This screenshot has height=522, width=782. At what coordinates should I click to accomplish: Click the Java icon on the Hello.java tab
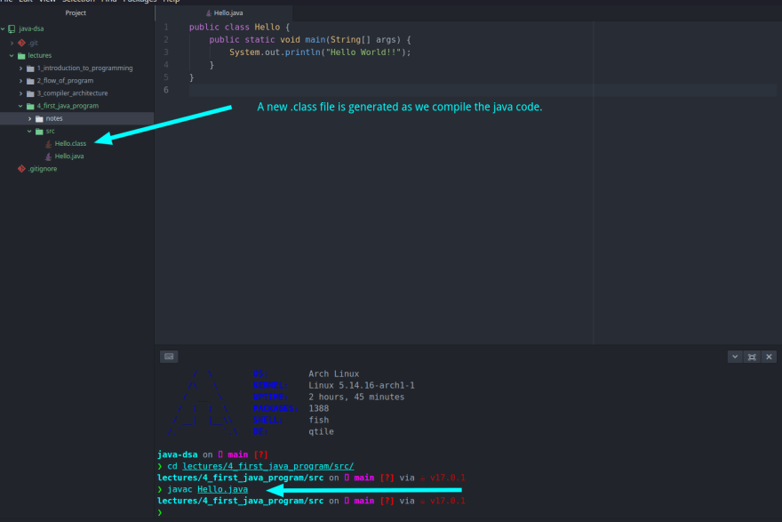pos(209,13)
